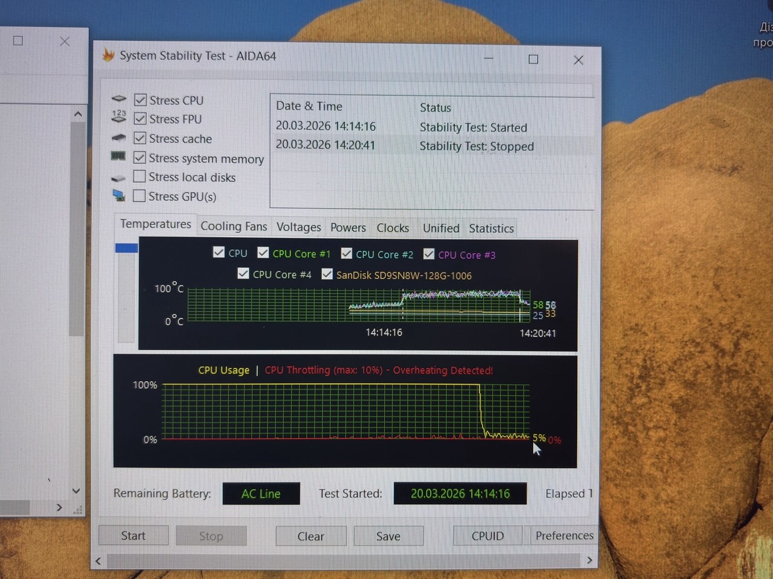Image resolution: width=773 pixels, height=579 pixels.
Task: Open the CPUID panel button
Action: point(487,536)
